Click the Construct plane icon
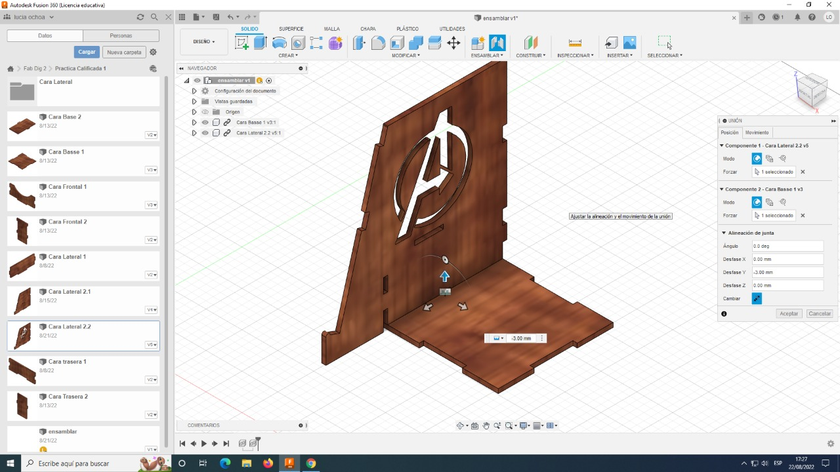 (x=531, y=43)
